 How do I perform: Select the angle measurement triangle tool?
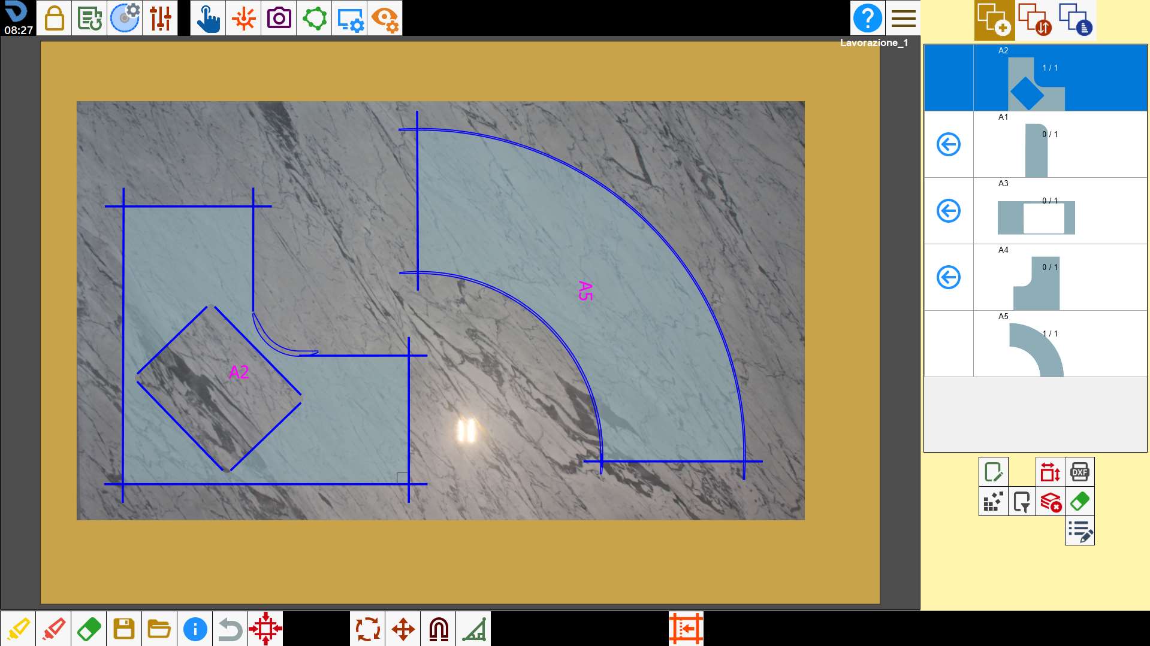click(x=473, y=629)
